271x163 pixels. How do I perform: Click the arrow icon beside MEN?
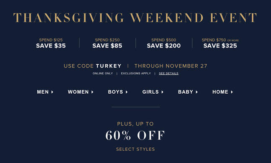coord(52,92)
